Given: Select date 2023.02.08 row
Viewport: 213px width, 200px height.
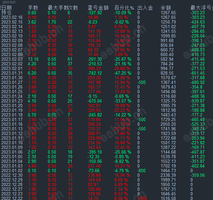Looking at the screenshot, I should 12,45.
